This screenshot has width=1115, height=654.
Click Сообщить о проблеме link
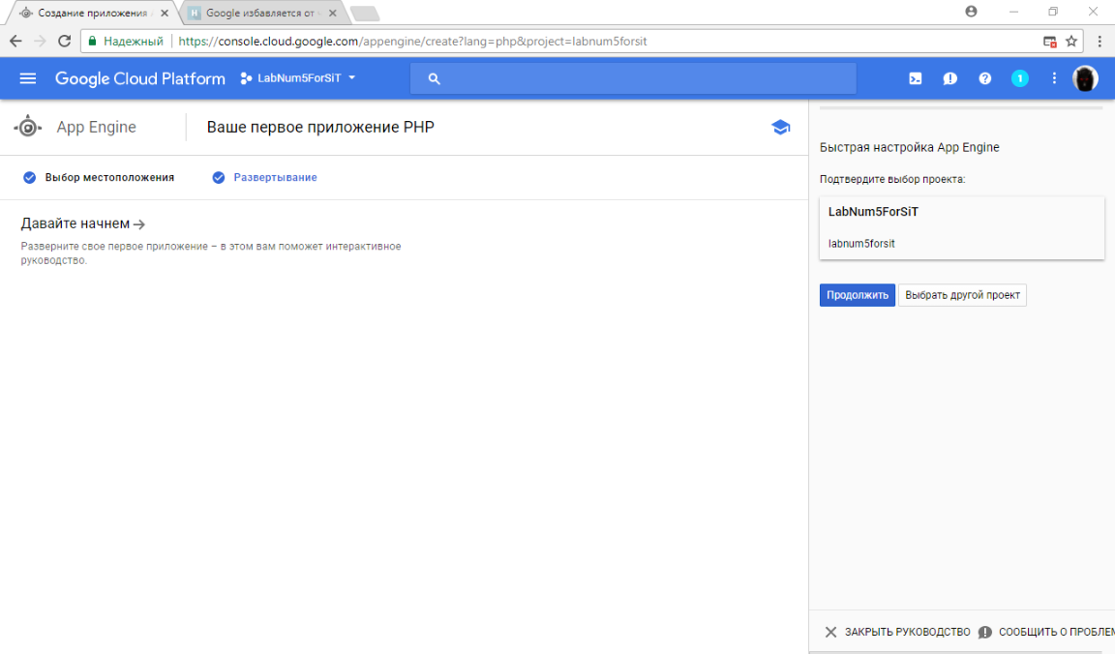pos(1046,632)
